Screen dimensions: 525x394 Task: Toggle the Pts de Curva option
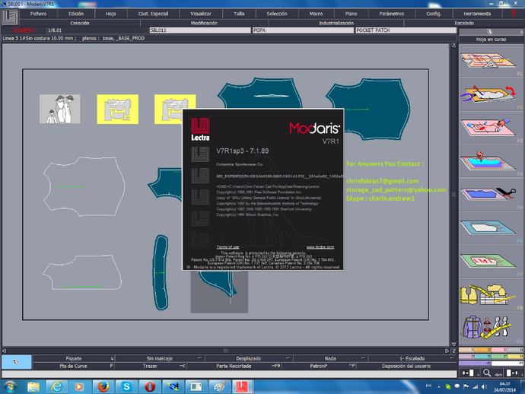pos(73,366)
